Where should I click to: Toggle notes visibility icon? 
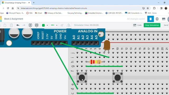point(37,25)
